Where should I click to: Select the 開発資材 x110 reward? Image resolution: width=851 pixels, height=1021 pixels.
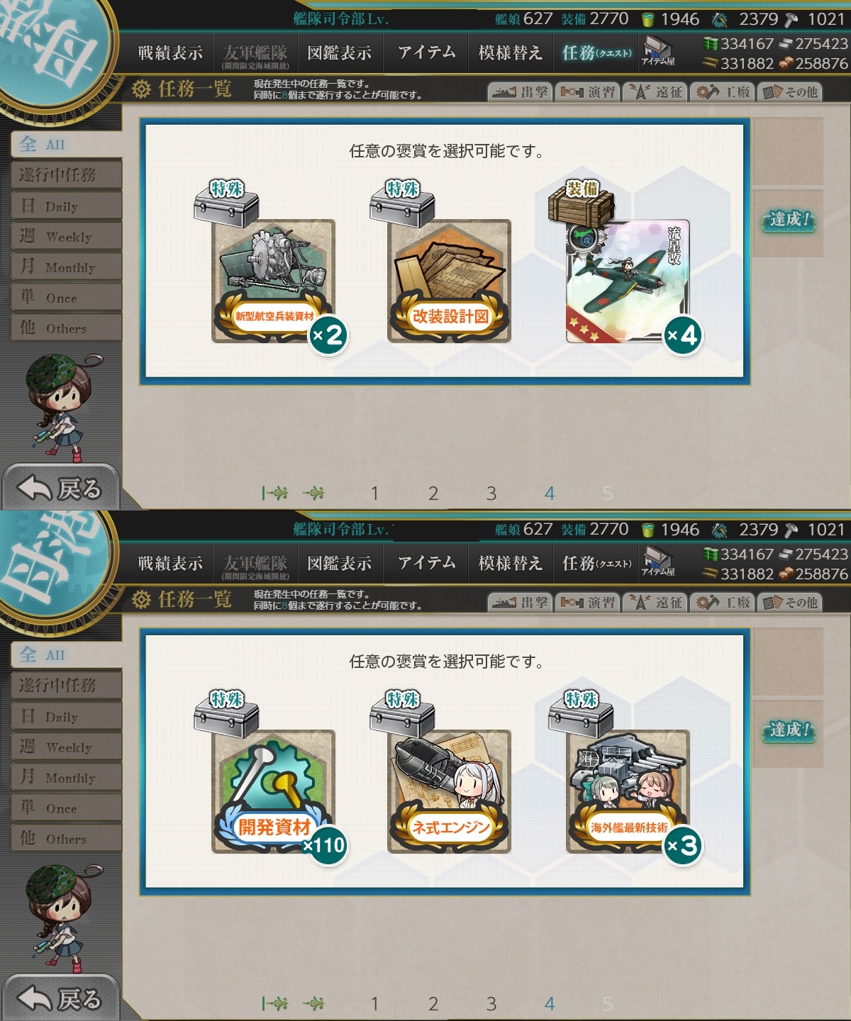(x=274, y=791)
